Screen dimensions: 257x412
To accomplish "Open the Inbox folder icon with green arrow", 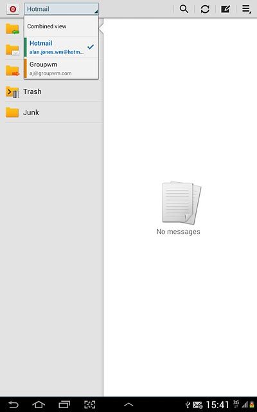I will pos(12,29).
